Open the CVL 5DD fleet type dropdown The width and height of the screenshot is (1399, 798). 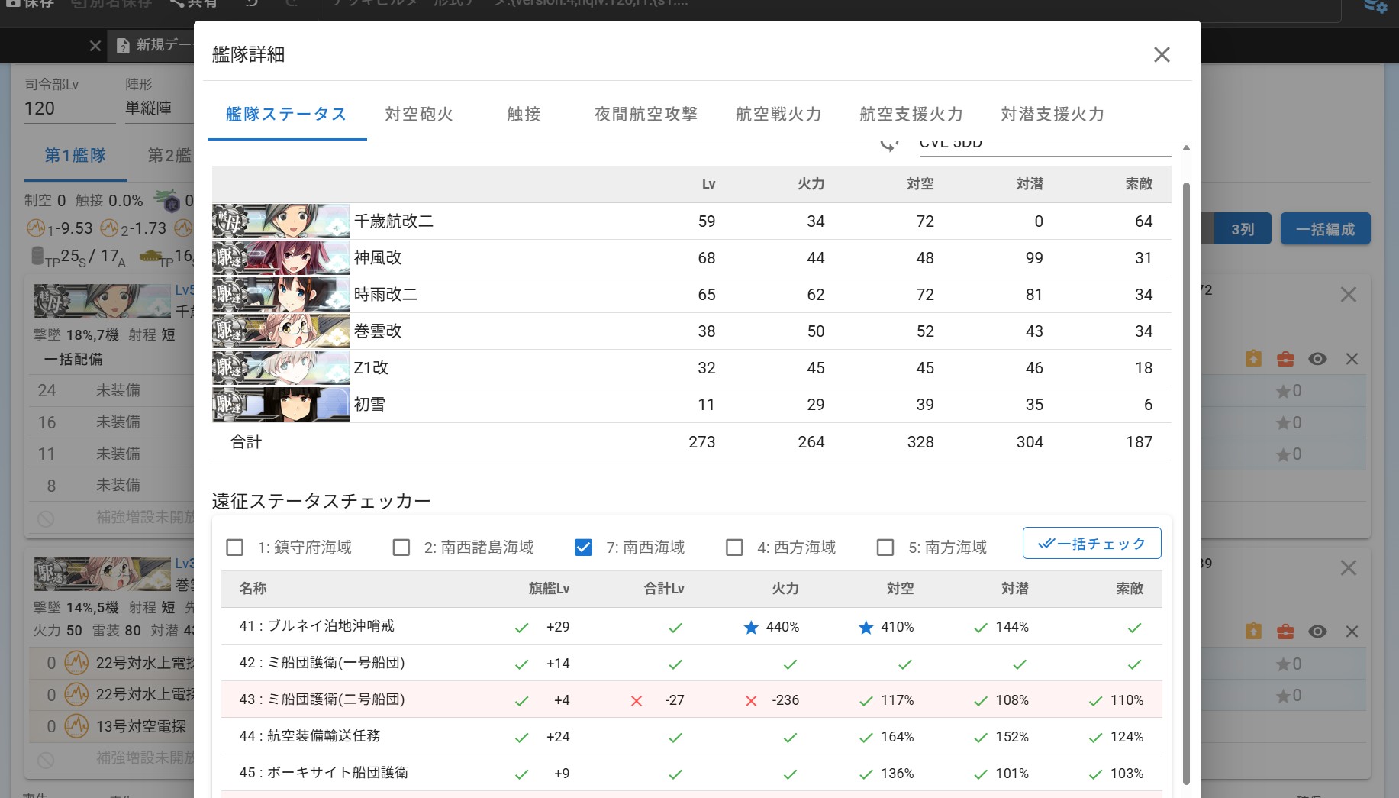1043,145
